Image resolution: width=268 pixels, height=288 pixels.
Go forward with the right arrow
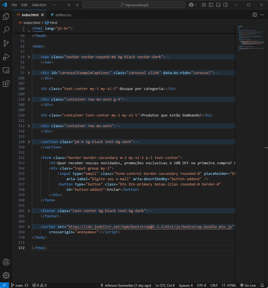77,5
